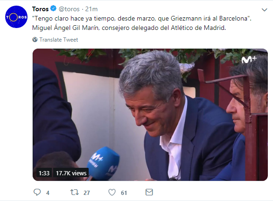Send the tweet via the envelope icon
The width and height of the screenshot is (273, 201).
point(149,192)
